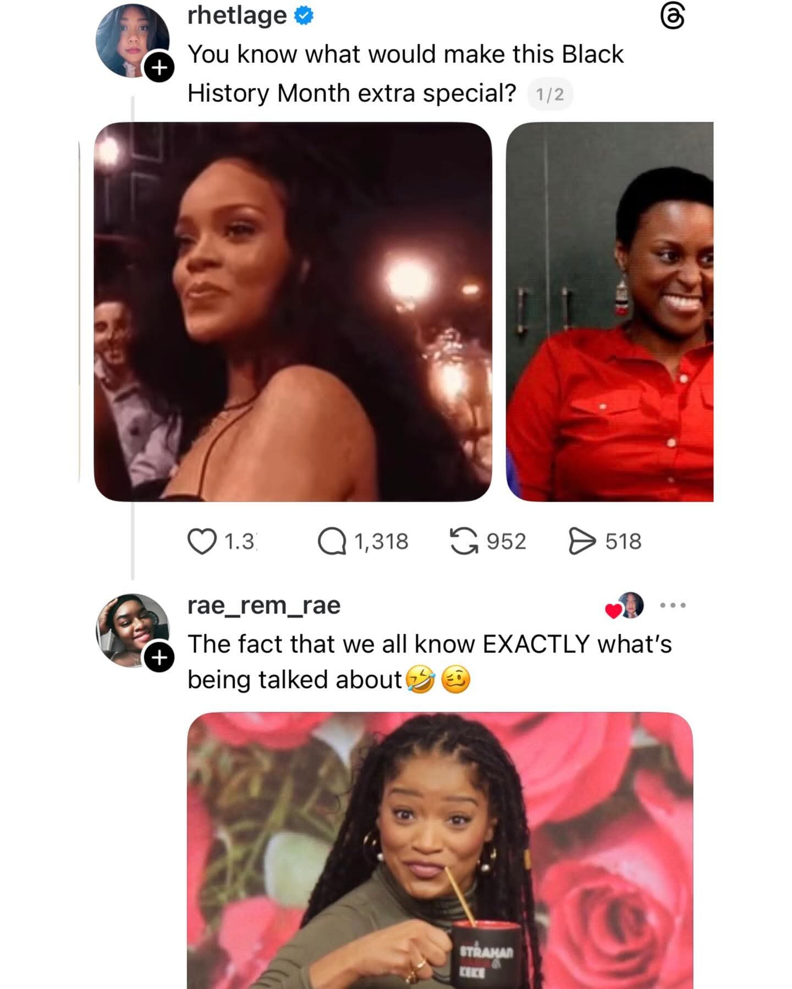Follow rae_rem_rae using the plus badge
The height and width of the screenshot is (989, 792).
[x=159, y=657]
